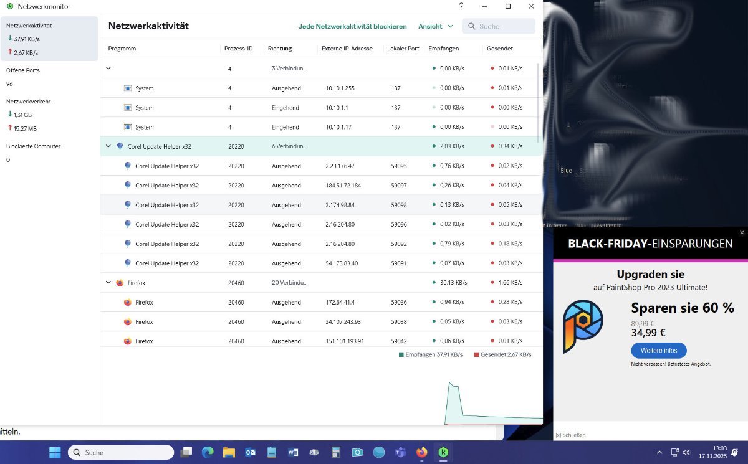Click the 30,13 KB/s value in the Firefox row

pyautogui.click(x=453, y=282)
